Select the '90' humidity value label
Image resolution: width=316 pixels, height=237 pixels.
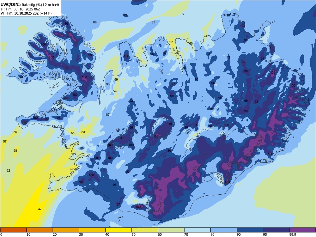tap(108, 84)
